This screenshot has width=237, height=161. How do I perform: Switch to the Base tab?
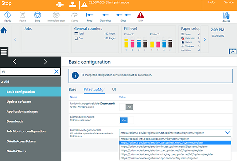click(x=72, y=89)
